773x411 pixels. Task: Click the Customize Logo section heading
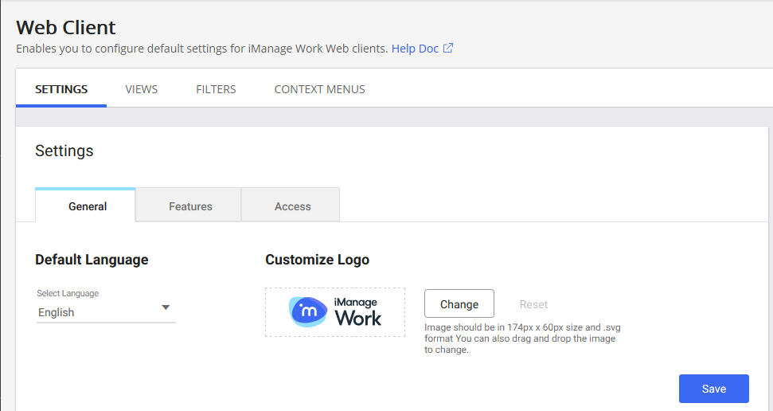317,260
